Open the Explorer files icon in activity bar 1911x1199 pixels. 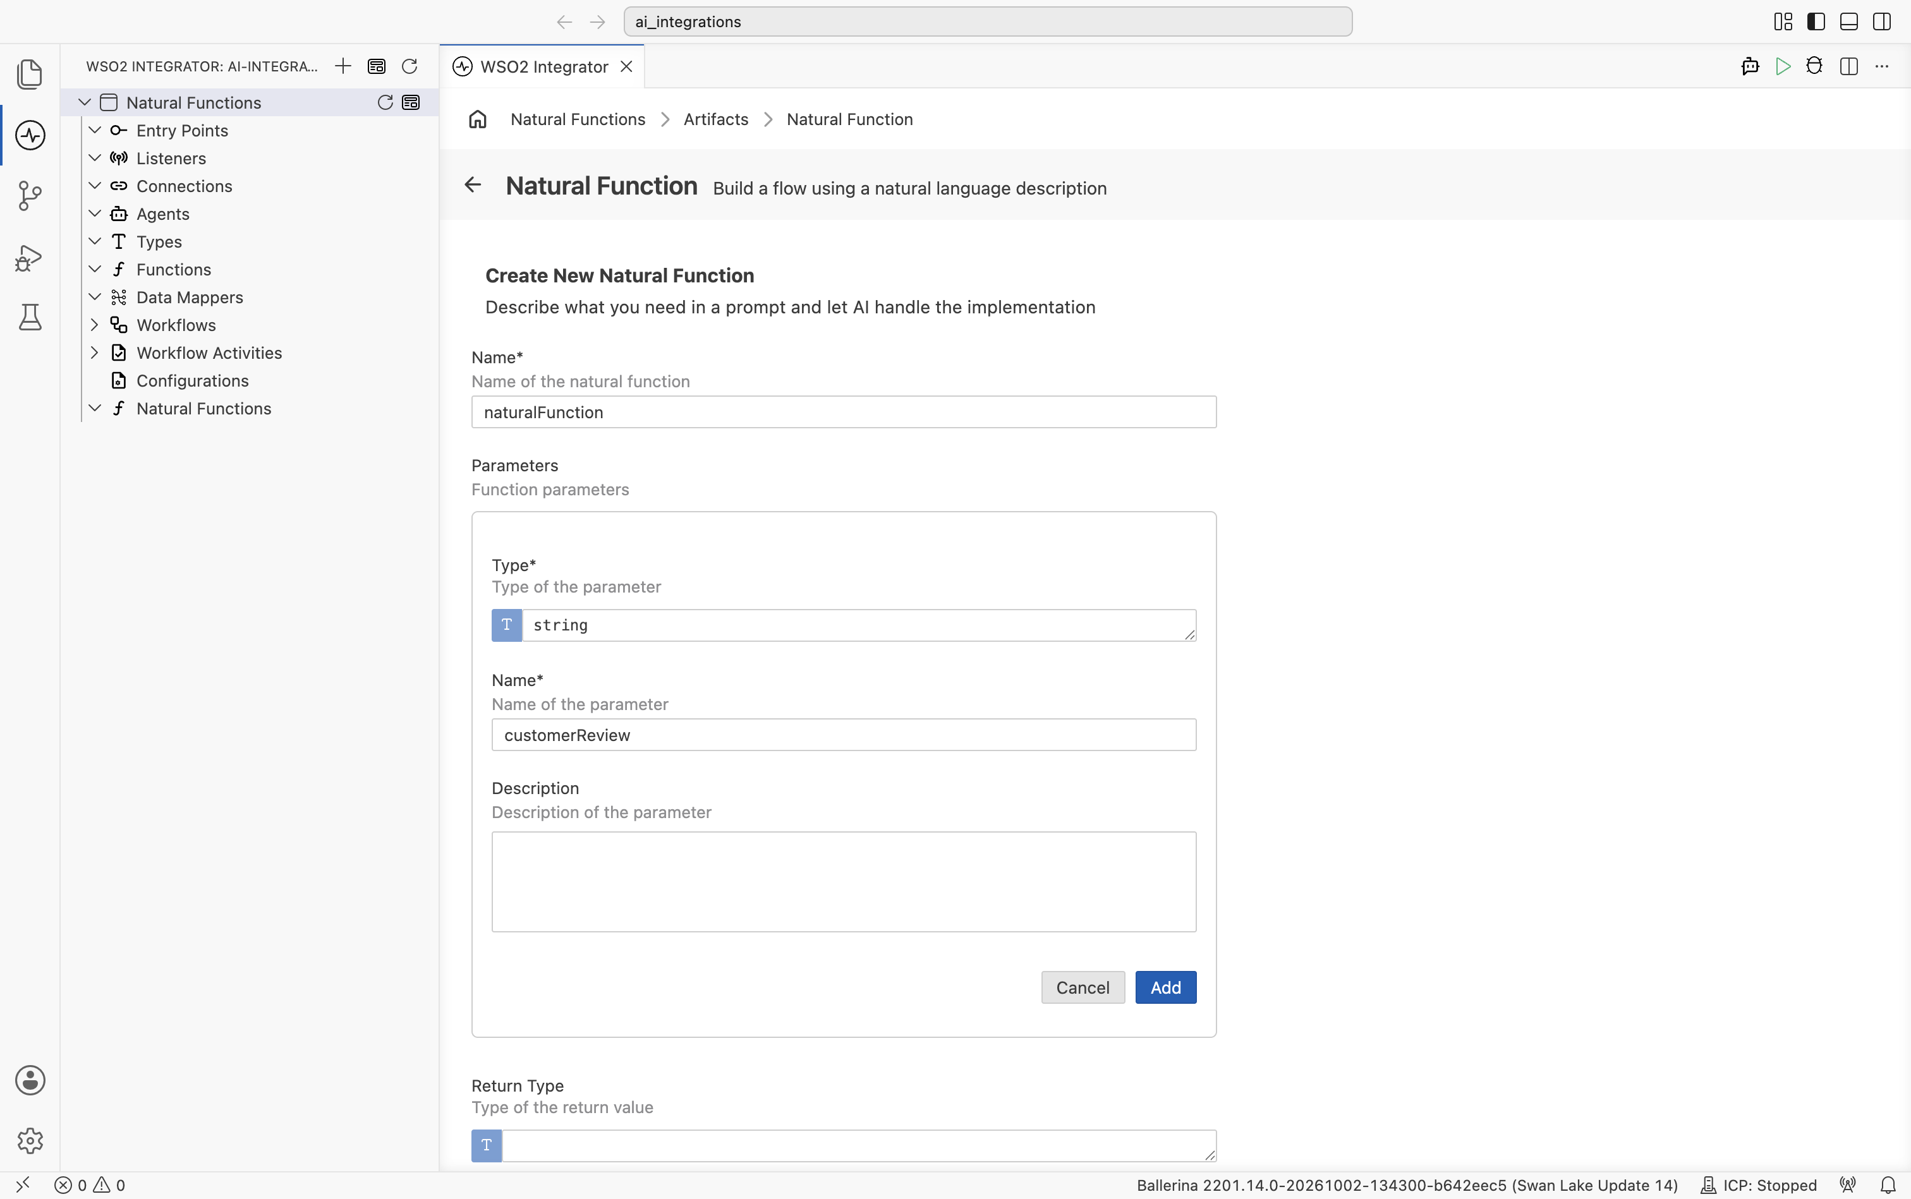pyautogui.click(x=30, y=74)
